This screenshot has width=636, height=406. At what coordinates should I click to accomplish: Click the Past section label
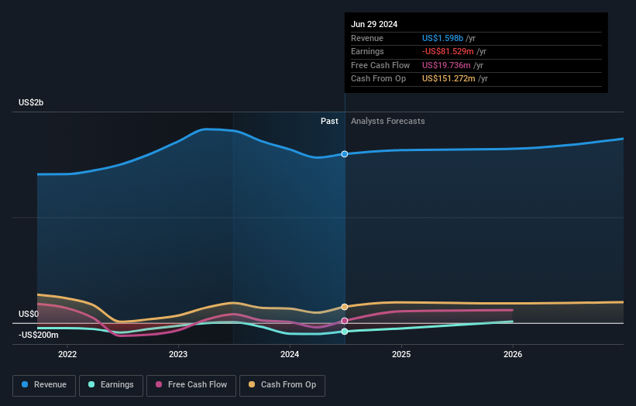tap(329, 122)
